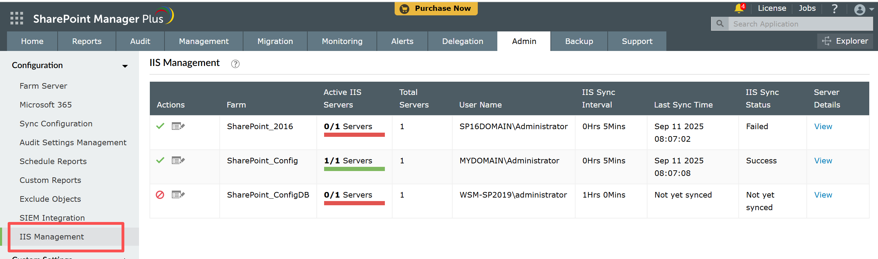Edit the SharePoint_Config farm configuration
The width and height of the screenshot is (878, 259).
pos(178,161)
